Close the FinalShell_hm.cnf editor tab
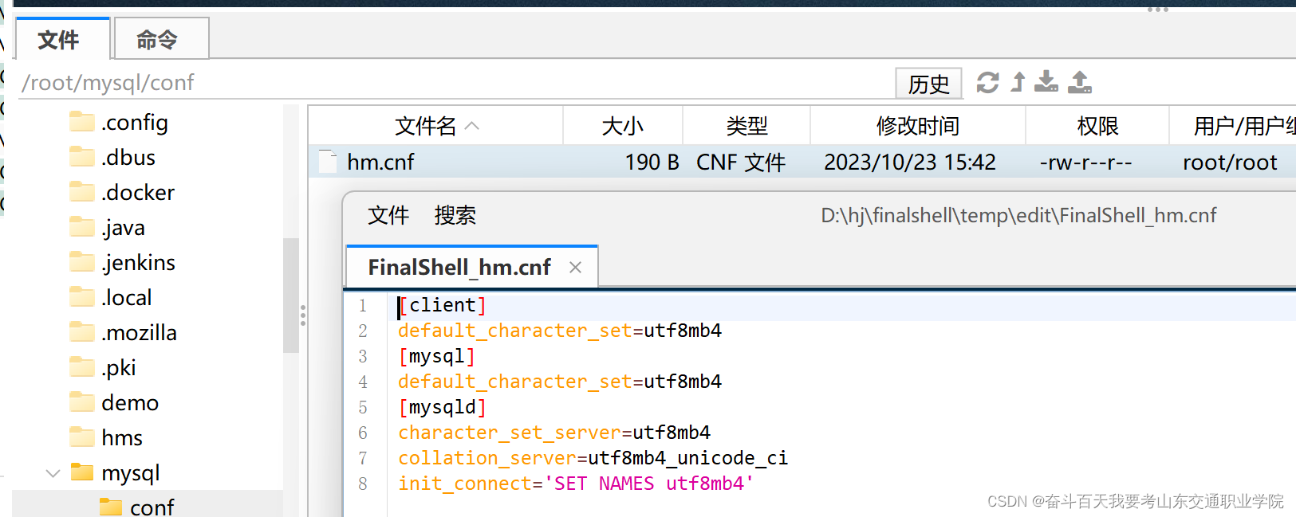Screen dimensions: 1296x517 tap(575, 268)
